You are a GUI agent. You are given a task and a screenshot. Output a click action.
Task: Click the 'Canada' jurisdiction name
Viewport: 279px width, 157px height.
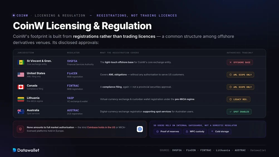[32, 85]
